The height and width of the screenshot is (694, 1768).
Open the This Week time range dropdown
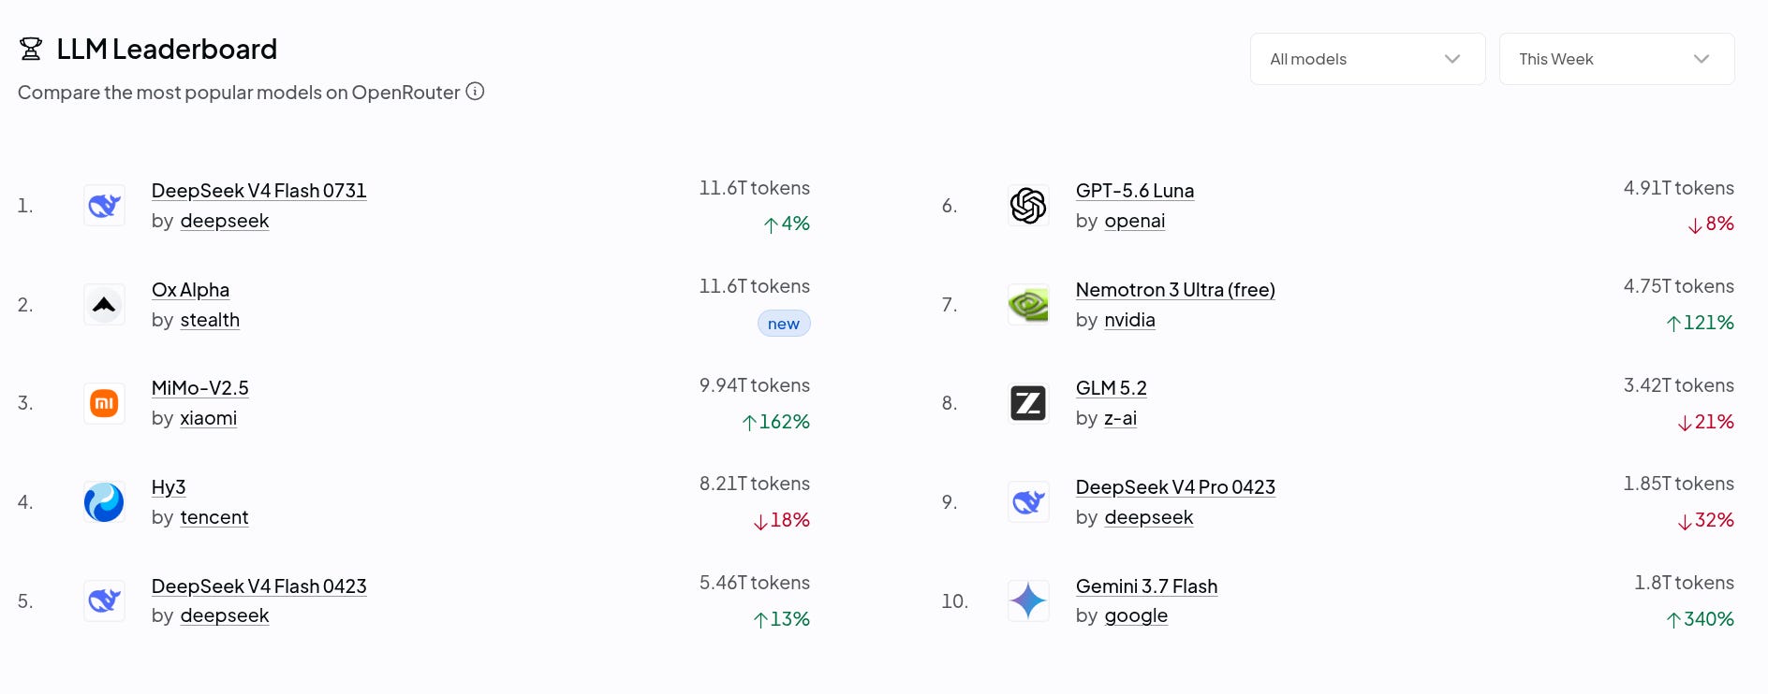[1616, 59]
